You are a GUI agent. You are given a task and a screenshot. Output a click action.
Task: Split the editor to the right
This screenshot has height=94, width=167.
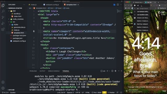coord(118,5)
